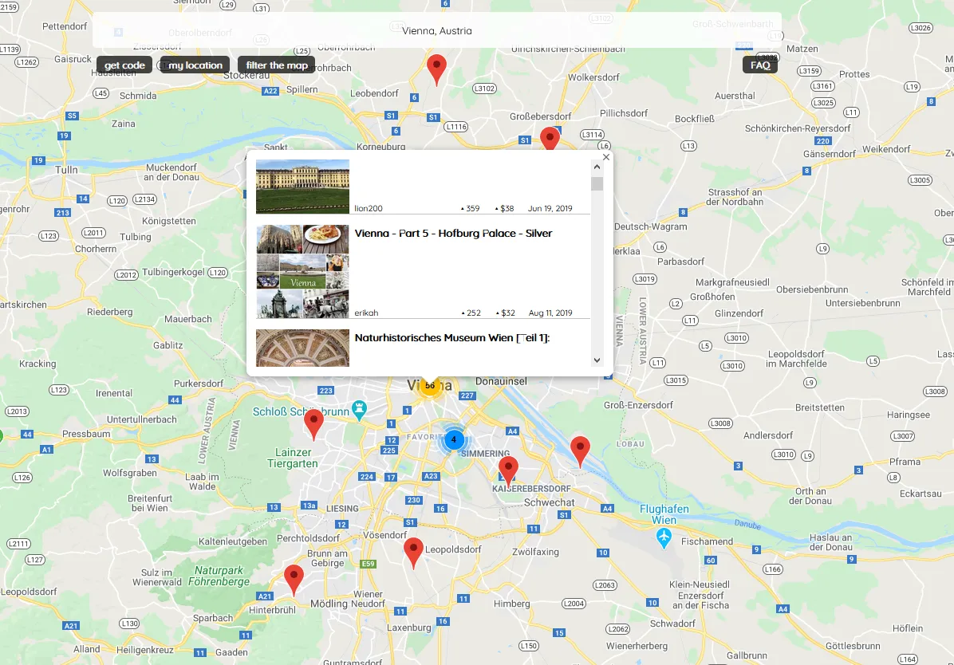Open author lion200's profile
Screen dimensions: 954x665
tap(368, 209)
